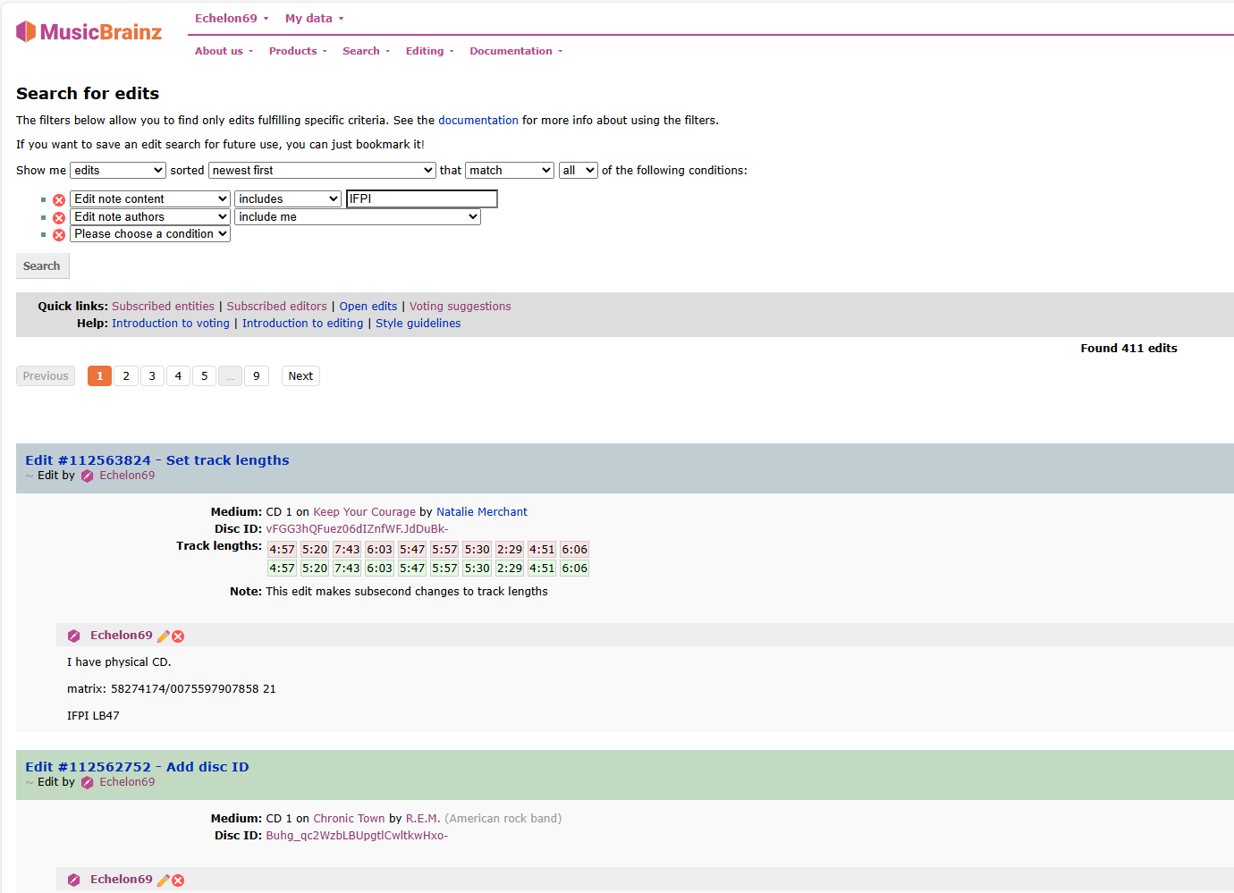Delete the edit note in edit #112563824
This screenshot has height=893, width=1234.
pos(178,636)
